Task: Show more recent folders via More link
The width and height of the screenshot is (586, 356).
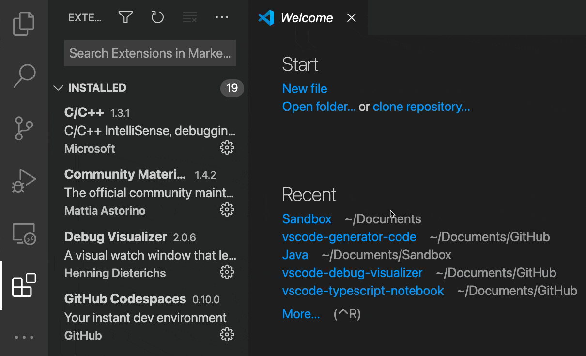Action: [301, 313]
